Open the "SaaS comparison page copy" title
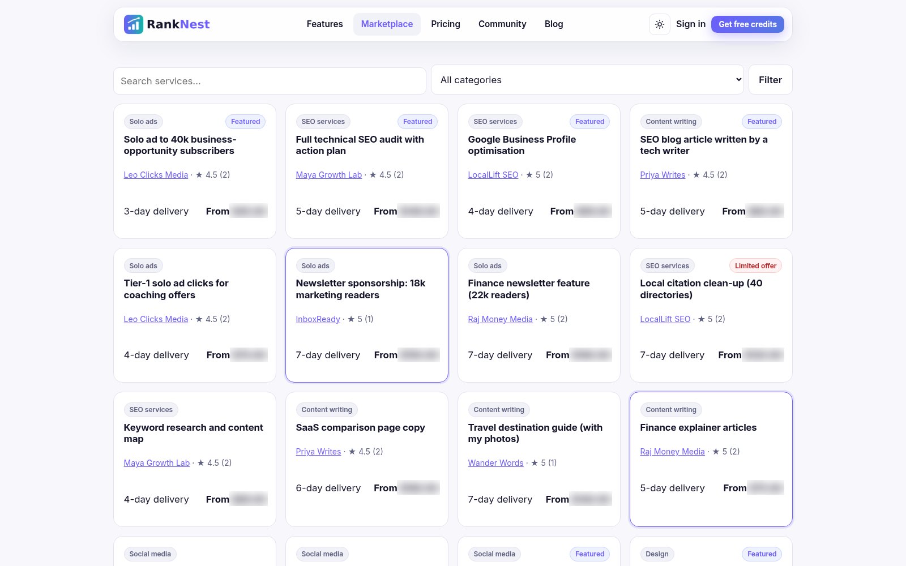Image resolution: width=906 pixels, height=566 pixels. (360, 427)
